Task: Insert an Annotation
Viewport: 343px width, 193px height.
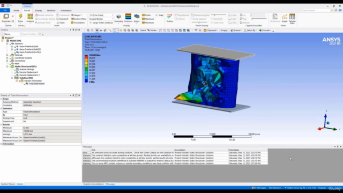Action: (x=78, y=23)
